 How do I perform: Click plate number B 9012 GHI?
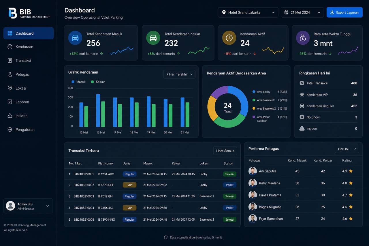pyautogui.click(x=106, y=196)
